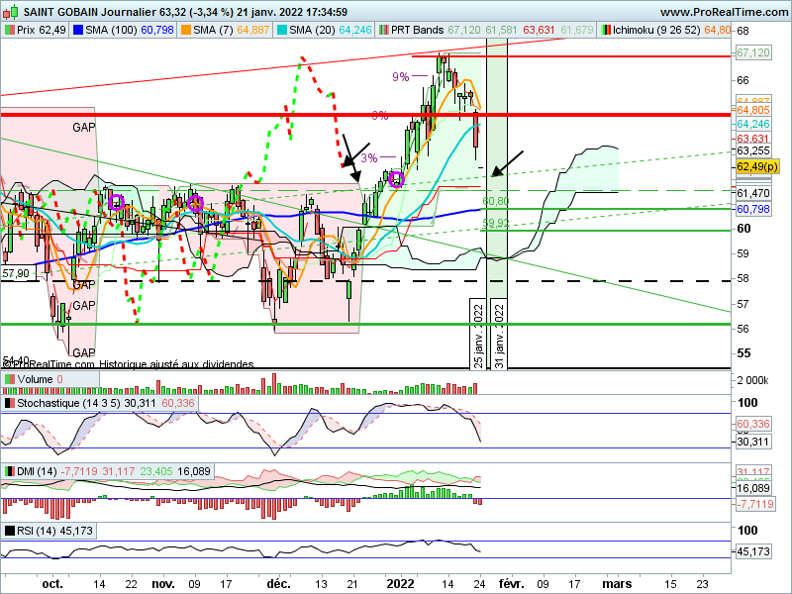Click the PRT Bands indicator icon

(x=384, y=31)
